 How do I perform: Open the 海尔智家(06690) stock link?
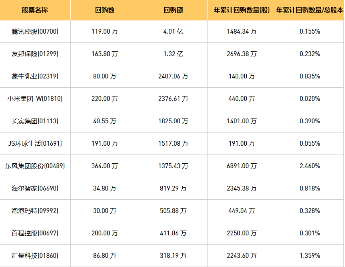35,188
